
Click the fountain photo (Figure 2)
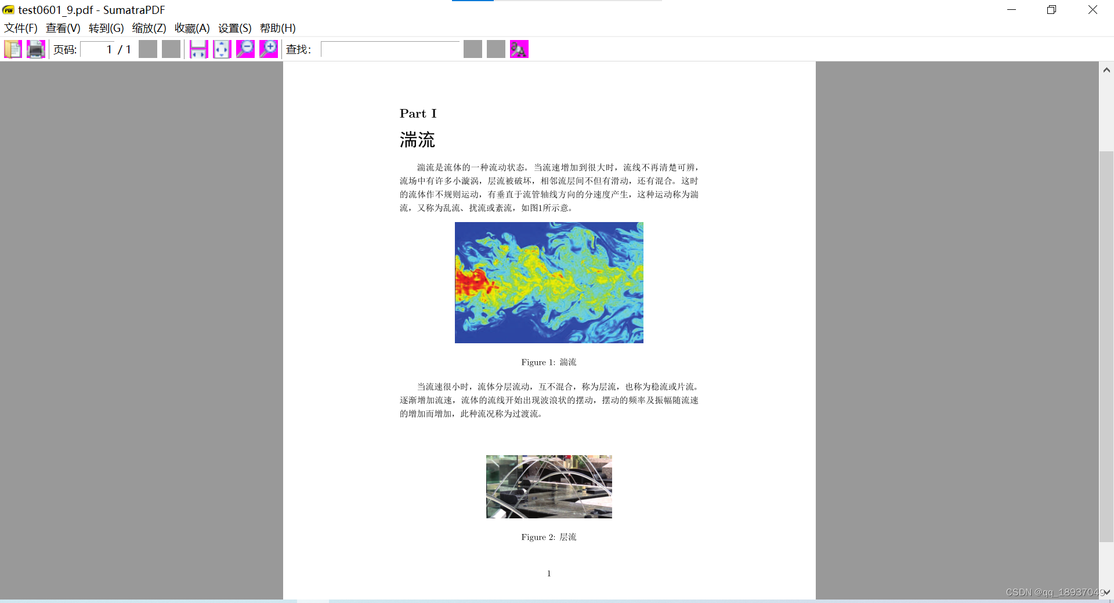[x=549, y=486]
